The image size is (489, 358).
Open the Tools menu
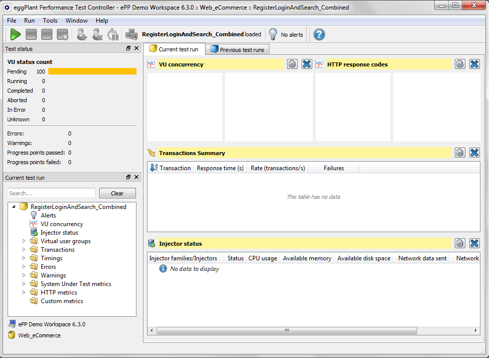point(50,21)
